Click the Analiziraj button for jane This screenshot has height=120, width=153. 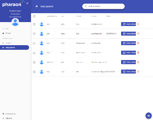(128, 34)
